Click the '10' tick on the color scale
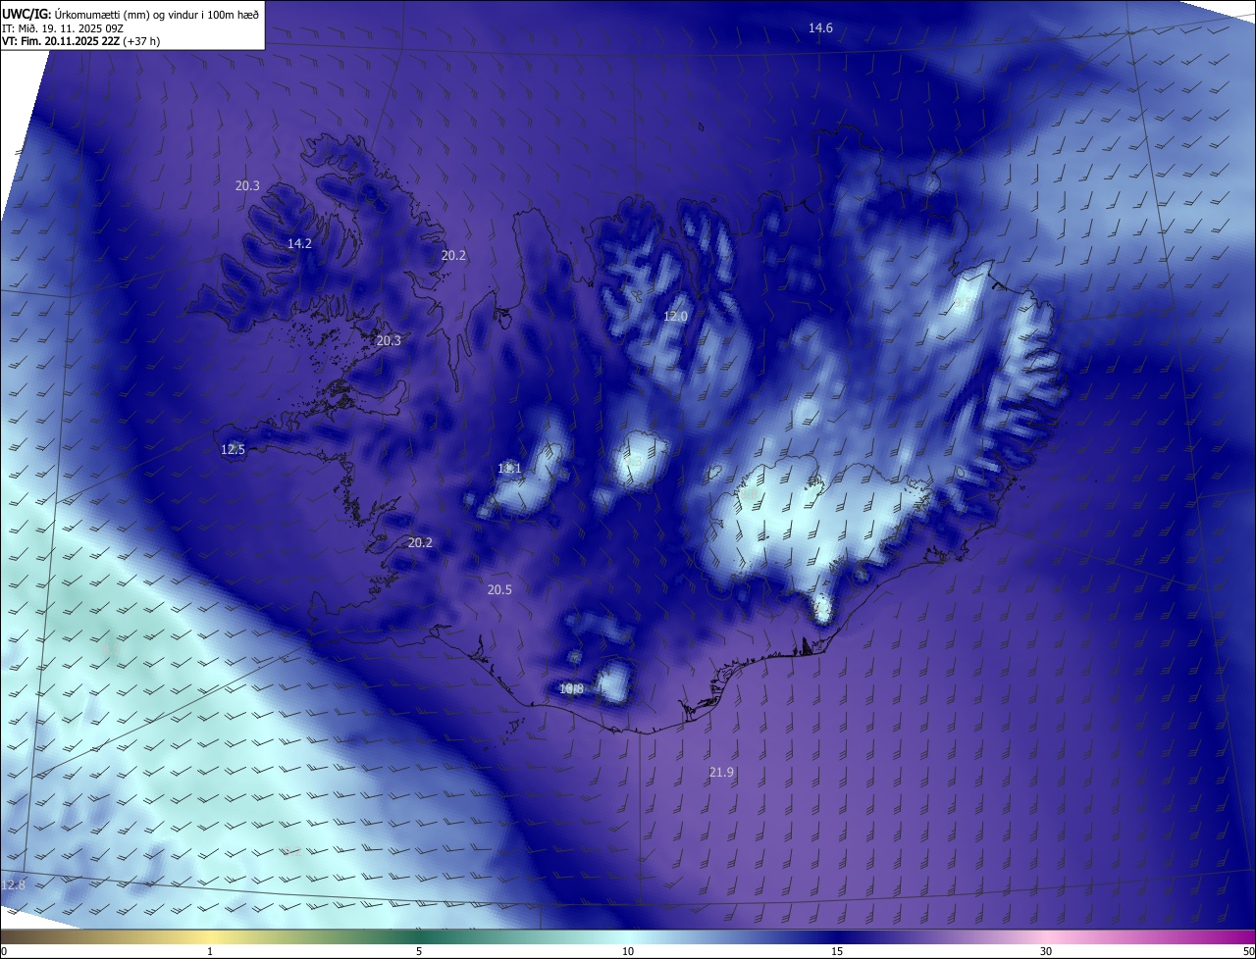 point(628,951)
